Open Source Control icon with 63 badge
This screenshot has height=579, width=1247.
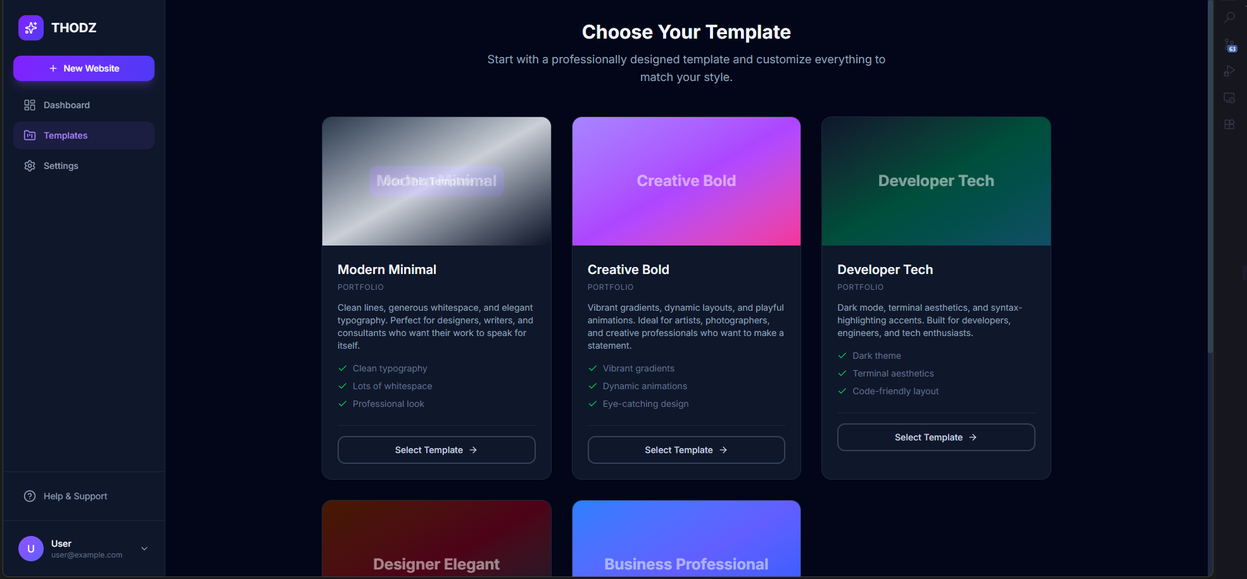click(x=1229, y=45)
